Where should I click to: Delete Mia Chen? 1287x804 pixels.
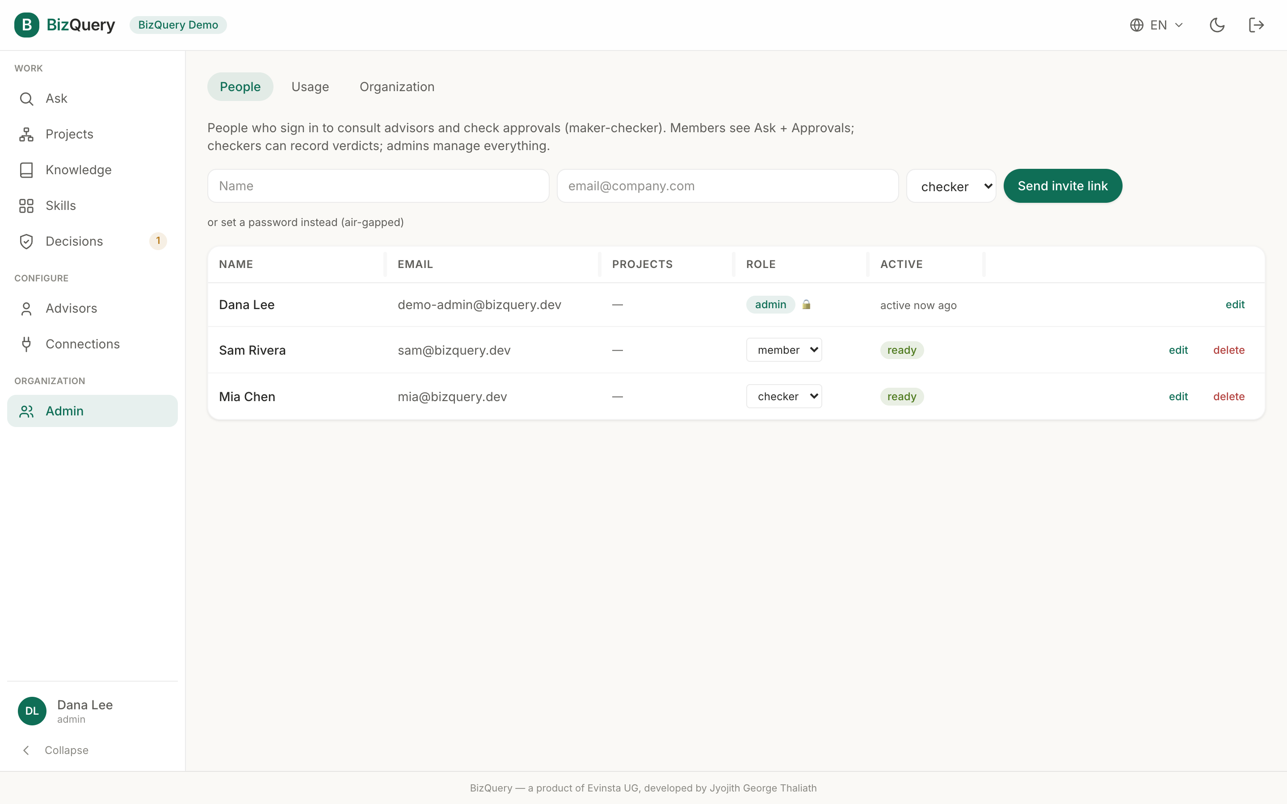coord(1228,396)
